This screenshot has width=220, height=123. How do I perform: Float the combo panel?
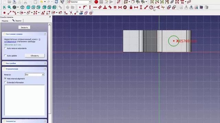(x=50, y=17)
